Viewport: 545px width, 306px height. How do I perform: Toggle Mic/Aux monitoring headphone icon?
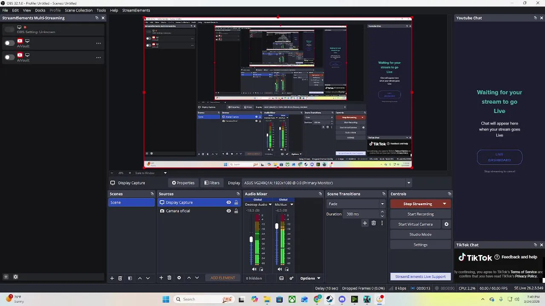pos(287,269)
